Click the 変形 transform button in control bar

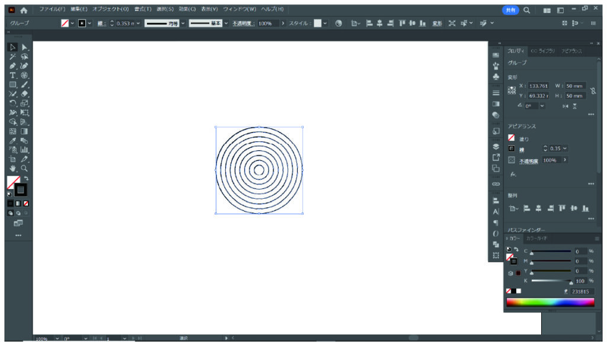click(x=437, y=24)
